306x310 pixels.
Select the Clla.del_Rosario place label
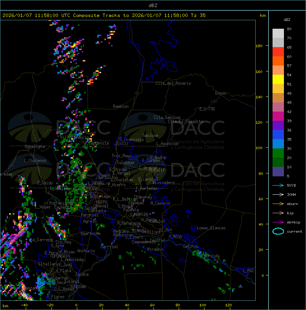coord(173,83)
